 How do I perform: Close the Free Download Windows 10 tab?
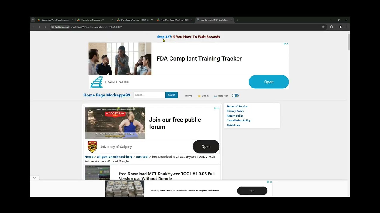[191, 20]
